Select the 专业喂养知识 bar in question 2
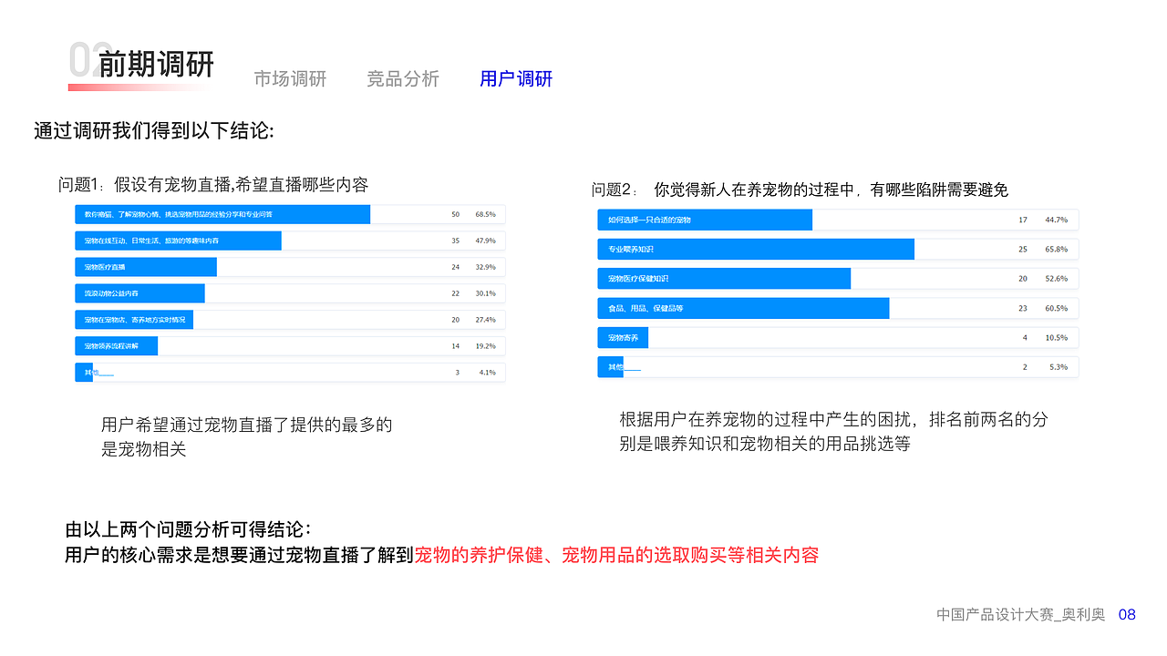This screenshot has height=656, width=1167. tap(757, 249)
